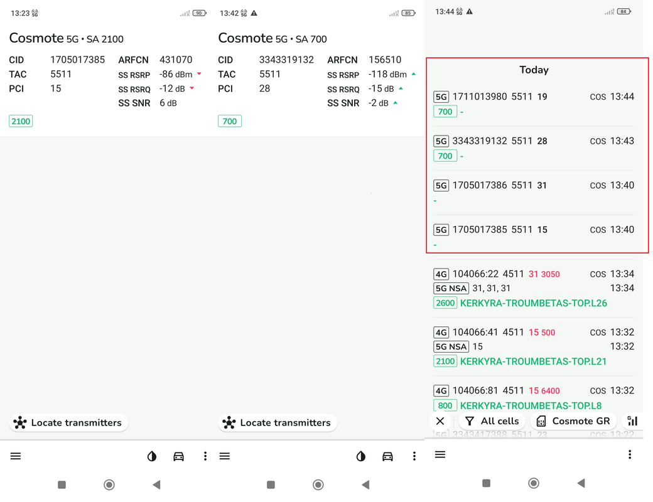This screenshot has width=653, height=502.
Task: Tap Cosmote 5G SA 700 heading
Action: click(x=273, y=38)
